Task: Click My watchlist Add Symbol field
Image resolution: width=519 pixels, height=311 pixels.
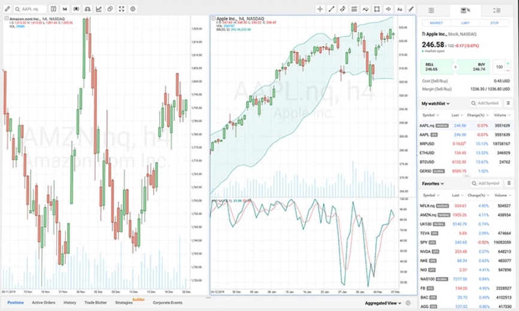Action: [485, 103]
